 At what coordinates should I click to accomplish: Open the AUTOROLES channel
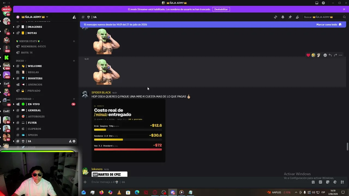click(x=46, y=117)
